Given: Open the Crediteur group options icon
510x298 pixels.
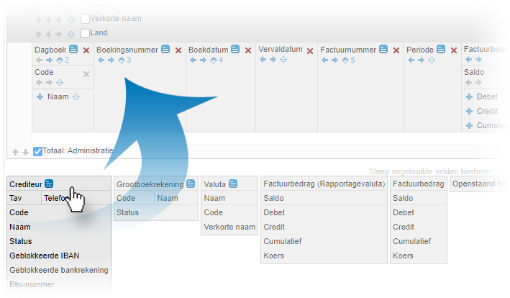Looking at the screenshot, I should [x=49, y=184].
